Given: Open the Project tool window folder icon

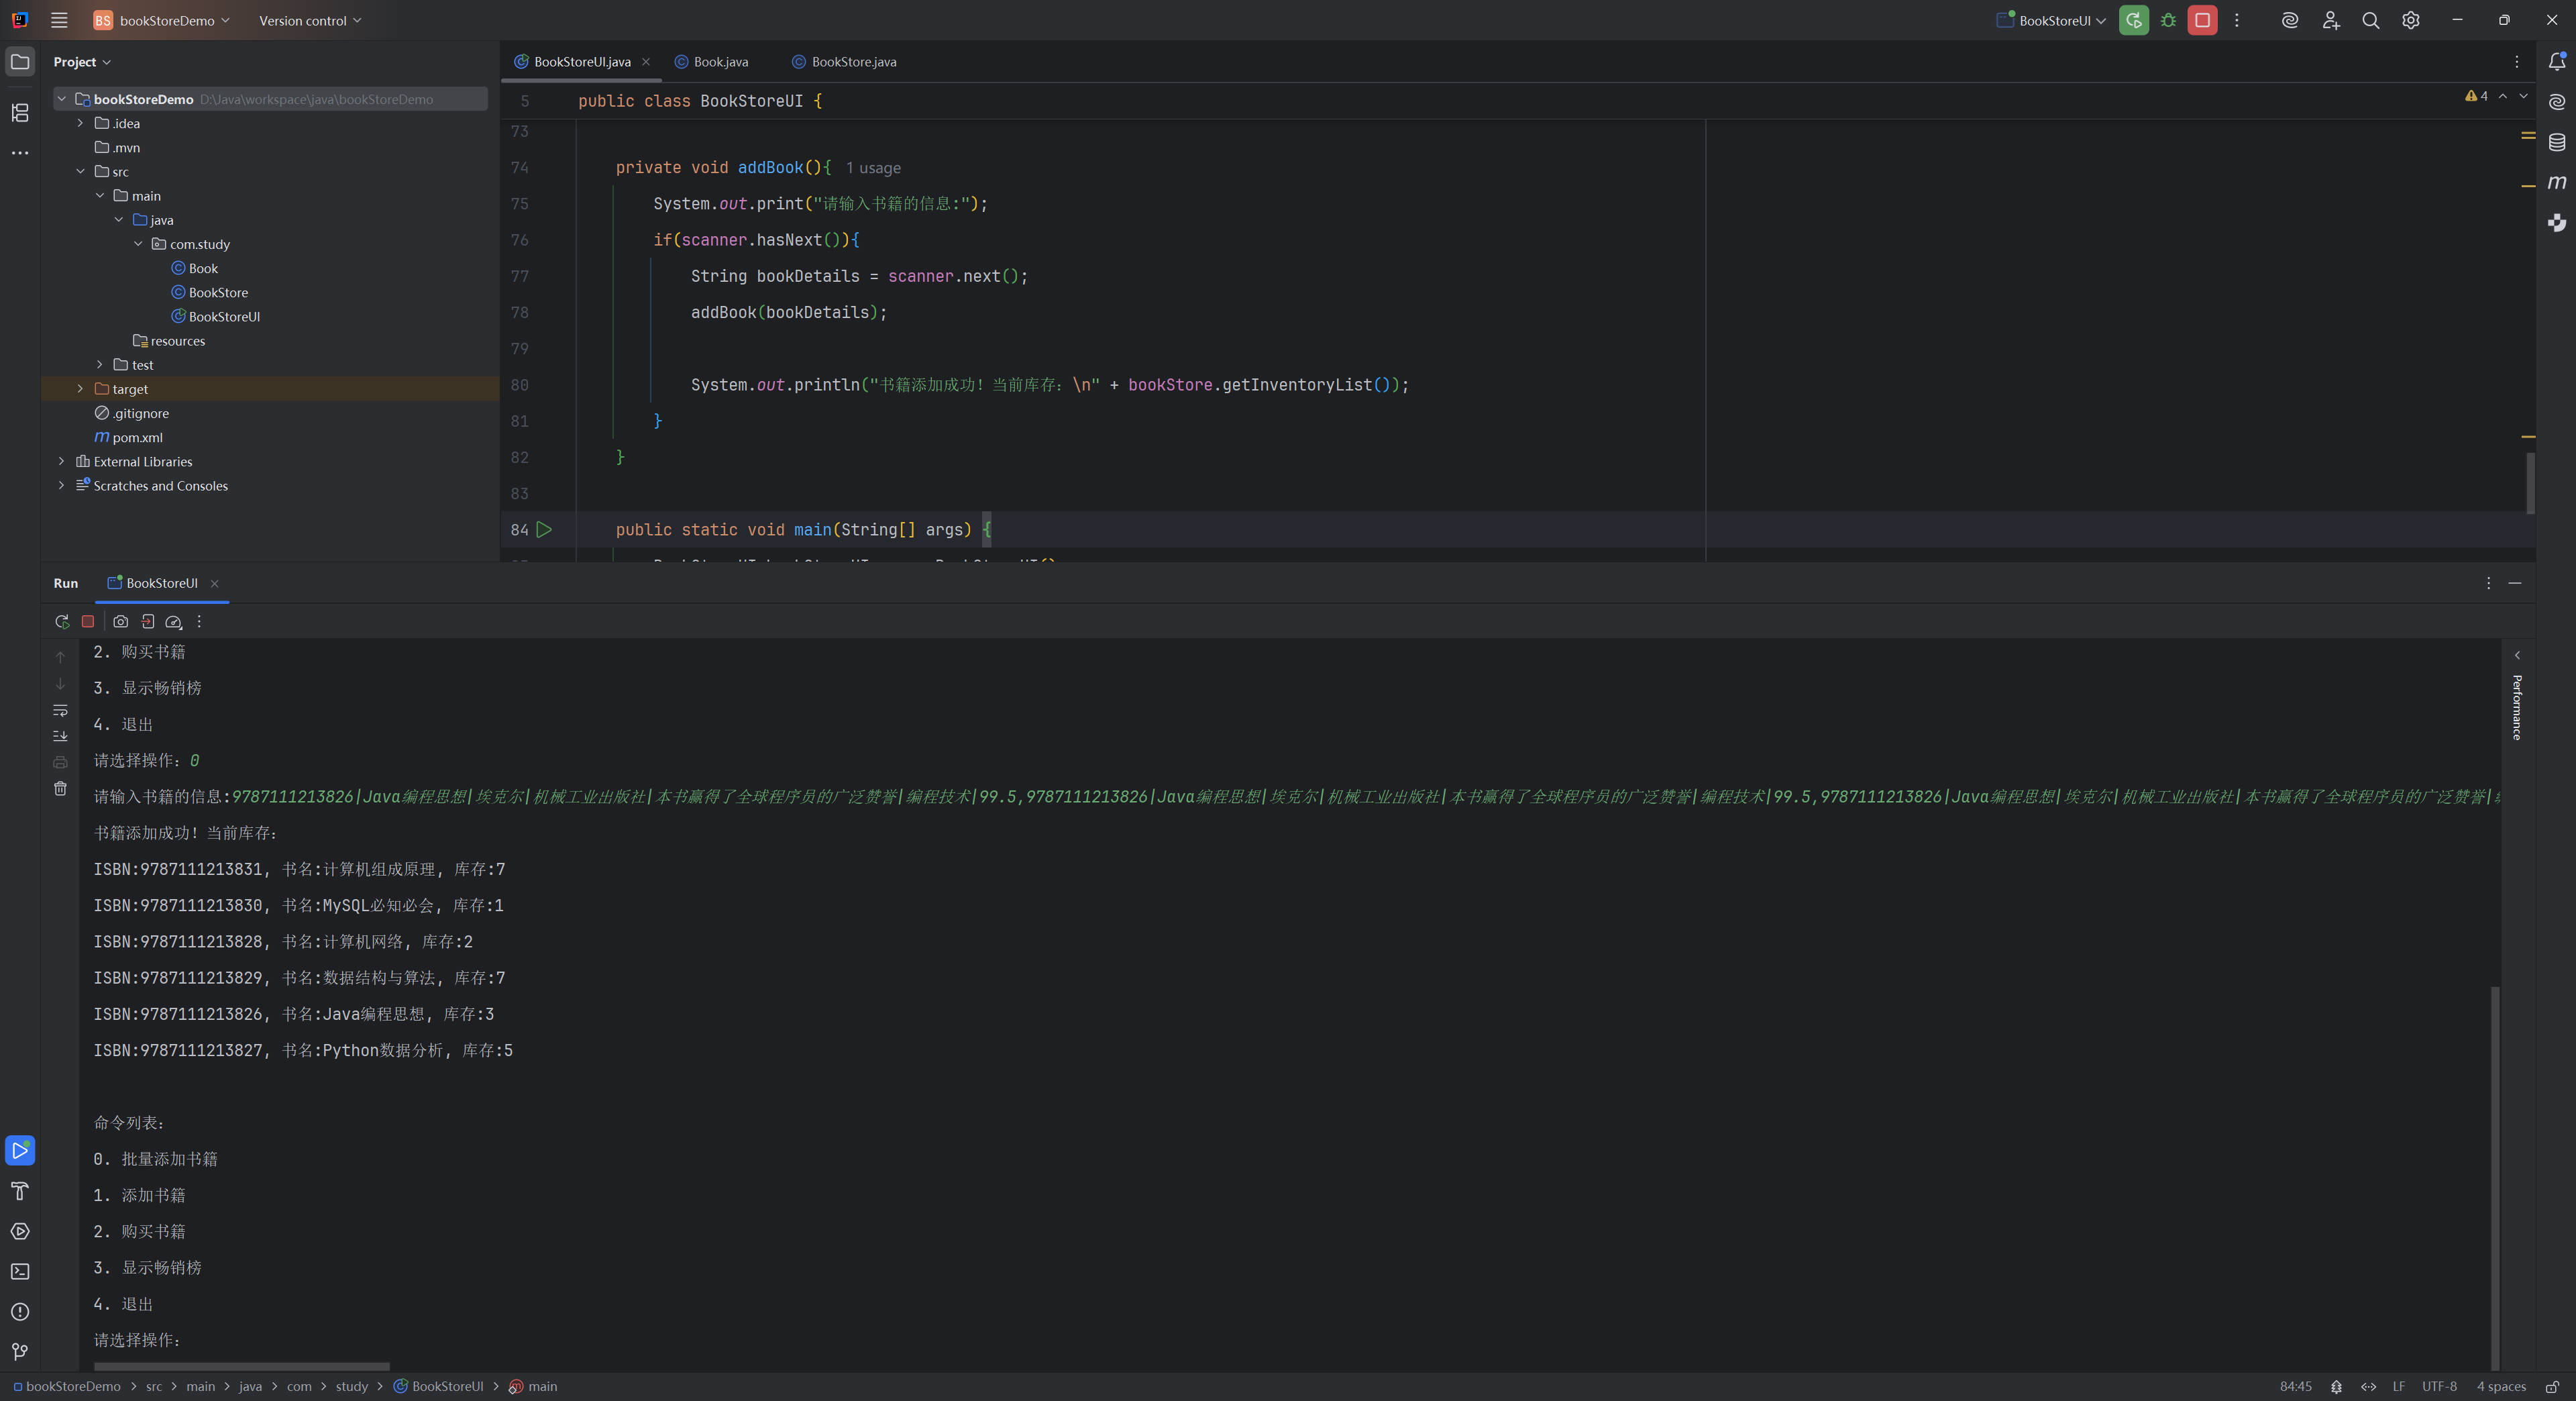Looking at the screenshot, I should click(20, 62).
